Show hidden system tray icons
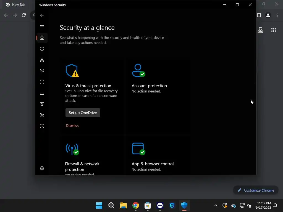Viewport: 283px width, 212px height. coord(216,205)
